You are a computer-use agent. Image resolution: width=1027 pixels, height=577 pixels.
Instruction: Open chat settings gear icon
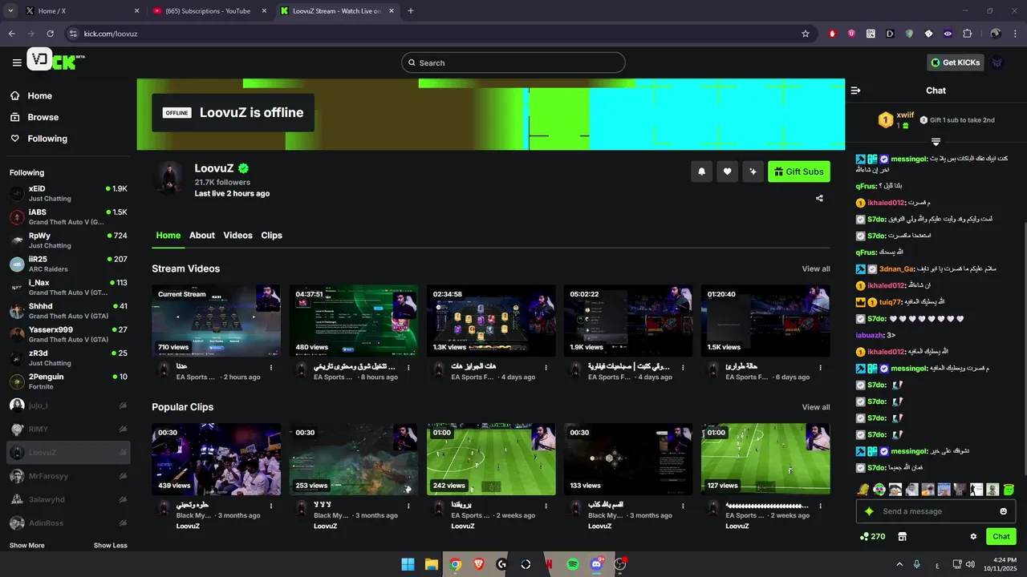(x=973, y=537)
